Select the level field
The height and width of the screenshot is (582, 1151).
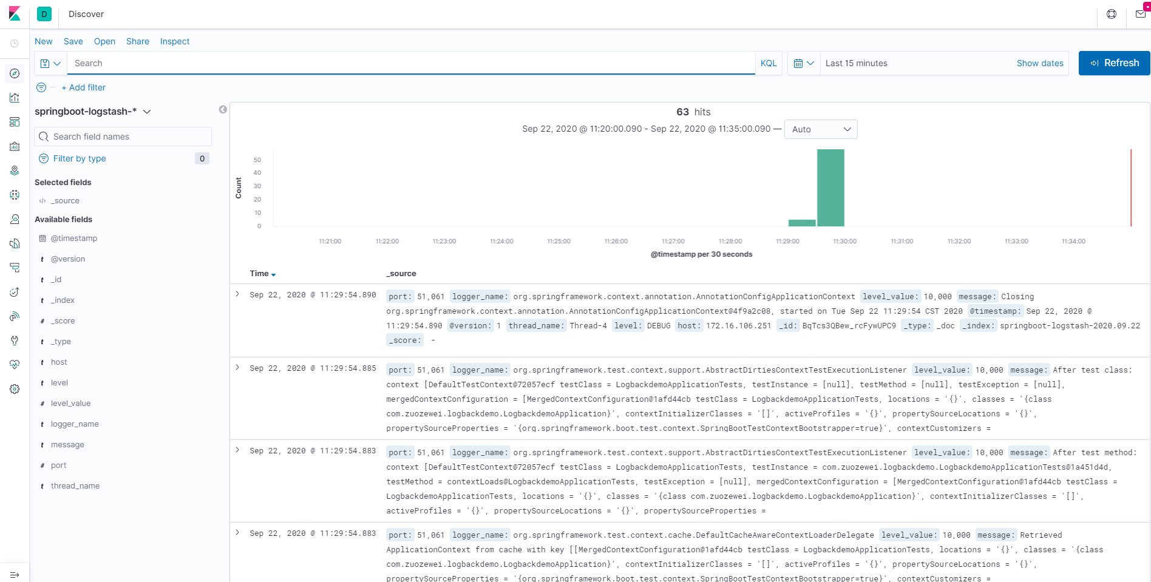[59, 383]
